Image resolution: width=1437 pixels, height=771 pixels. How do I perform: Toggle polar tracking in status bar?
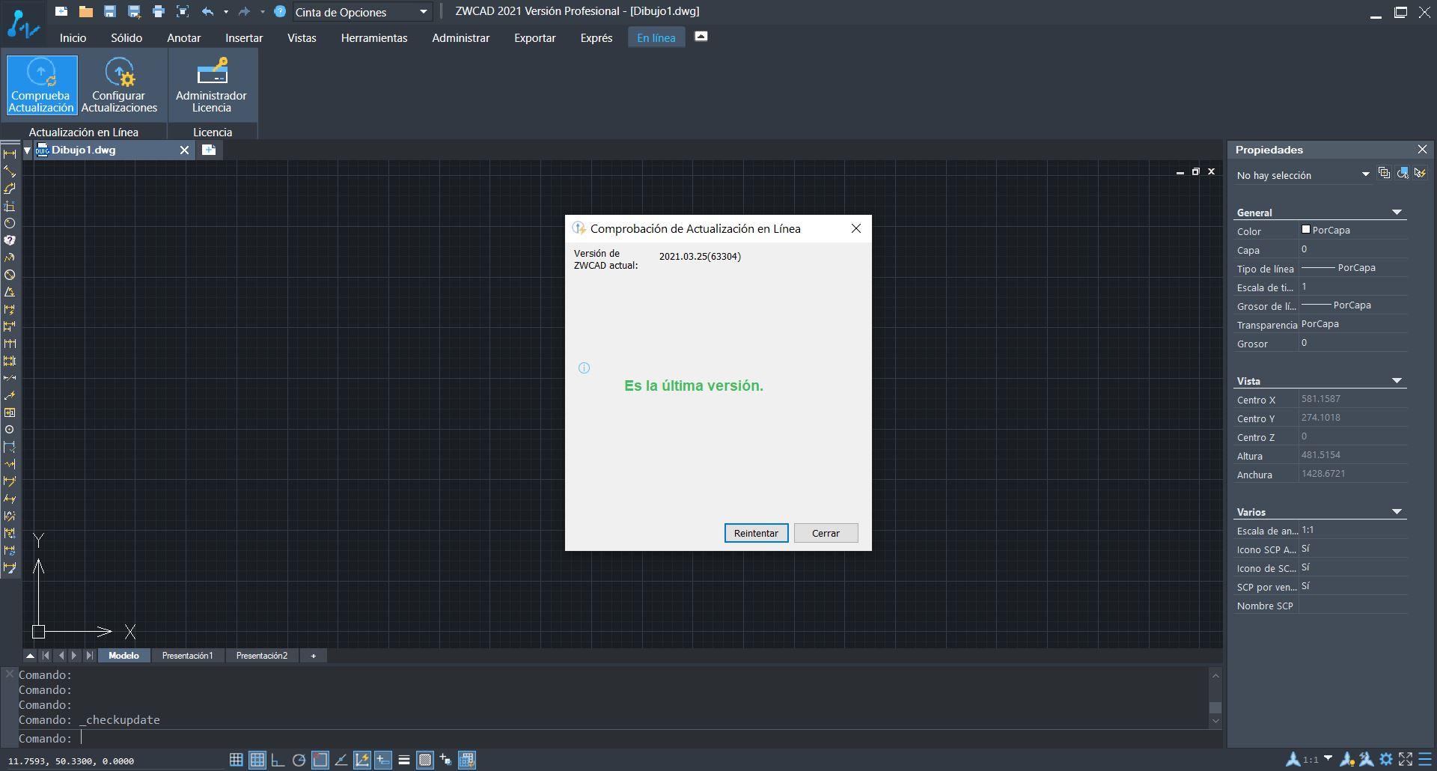click(x=299, y=760)
